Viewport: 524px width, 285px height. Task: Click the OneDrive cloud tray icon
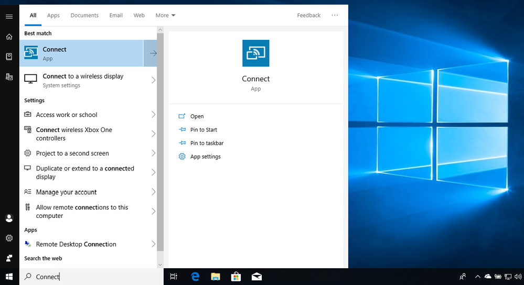coord(488,276)
